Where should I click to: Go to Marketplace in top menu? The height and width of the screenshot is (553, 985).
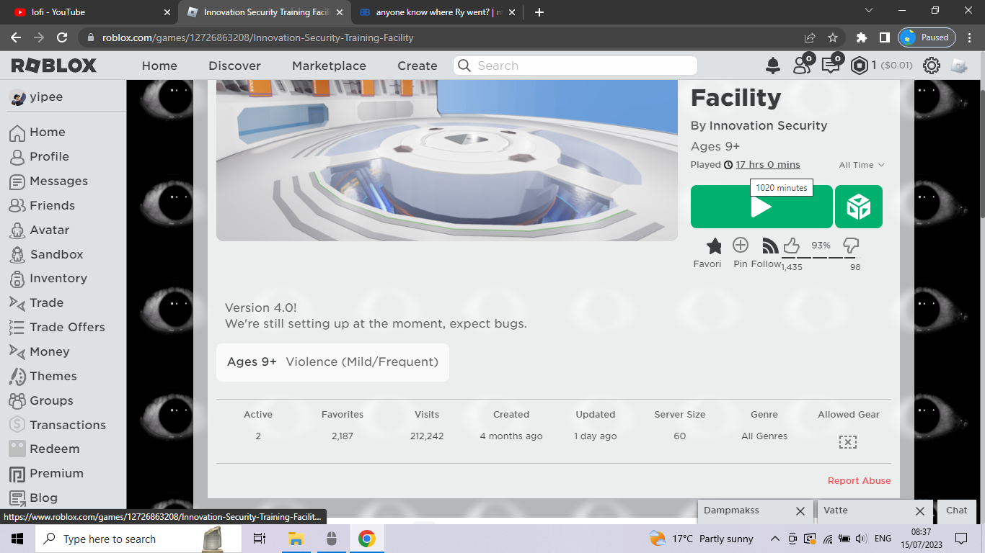(x=329, y=66)
